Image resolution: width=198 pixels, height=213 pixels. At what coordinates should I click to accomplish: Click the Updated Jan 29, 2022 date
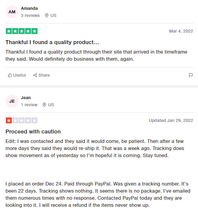pos(171,120)
